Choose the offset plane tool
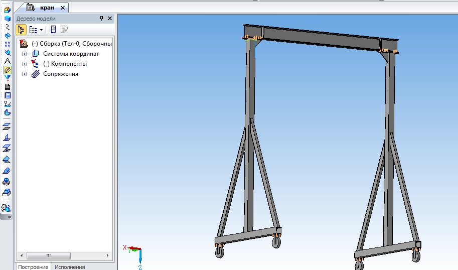The width and height of the screenshot is (458, 270). tap(7, 126)
